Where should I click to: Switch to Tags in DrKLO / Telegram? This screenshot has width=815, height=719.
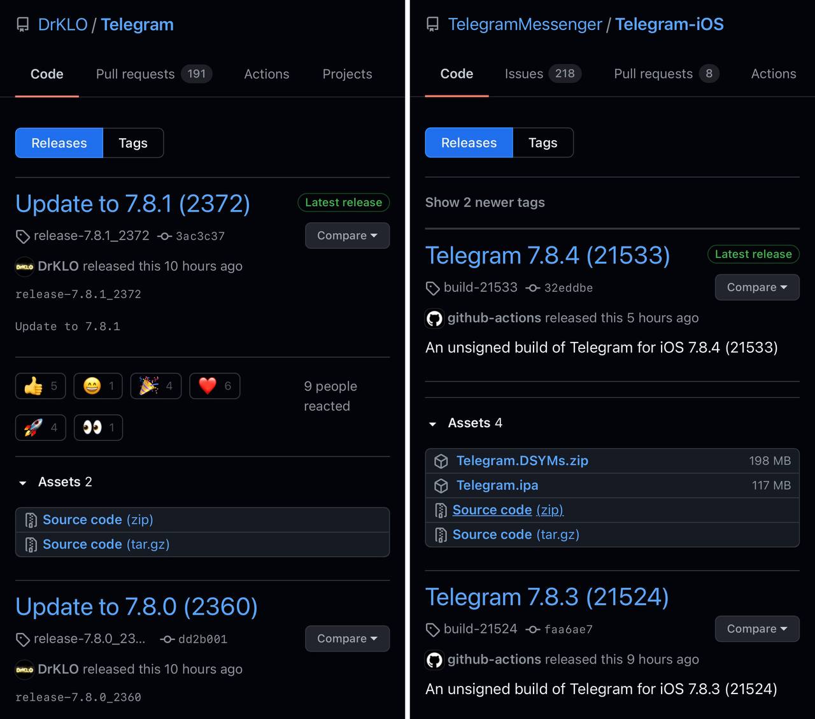[x=133, y=143]
